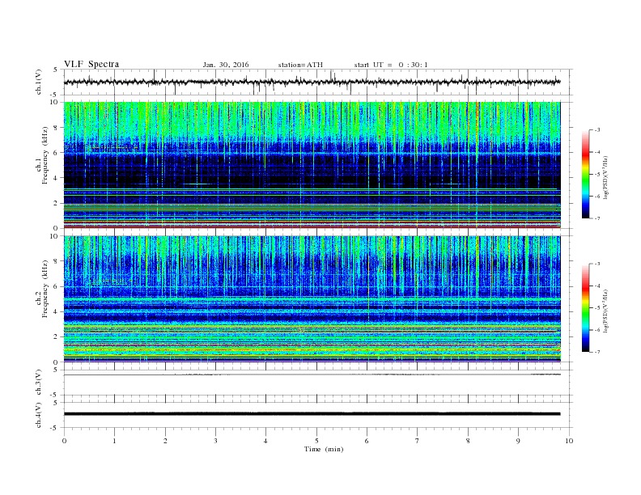This screenshot has height=495, width=641.
Task: Click the ch.3 voltage trace line
Action: [x=312, y=374]
